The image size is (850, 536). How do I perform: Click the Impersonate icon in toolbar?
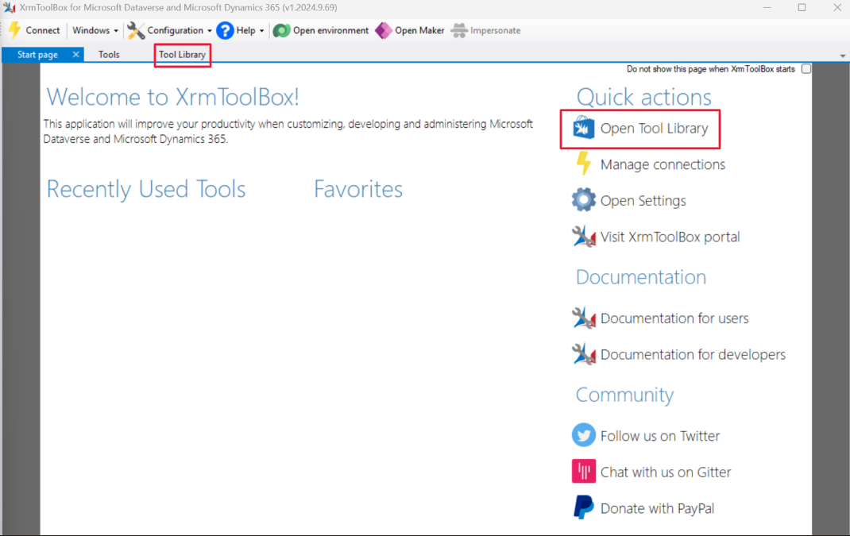(459, 30)
